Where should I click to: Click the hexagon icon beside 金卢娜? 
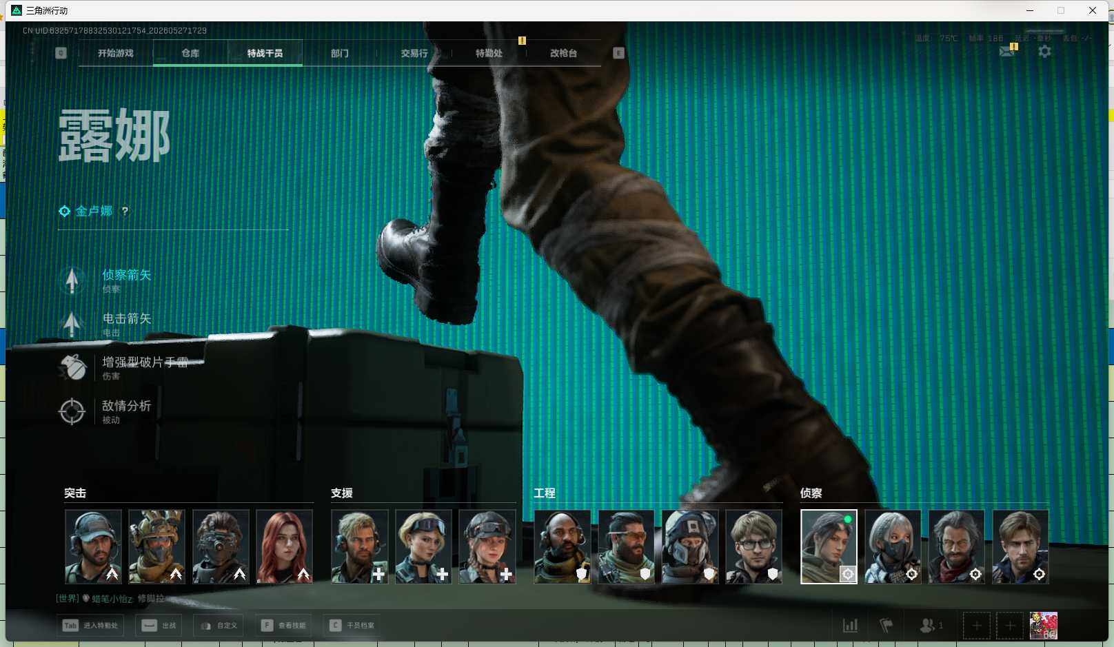click(64, 212)
